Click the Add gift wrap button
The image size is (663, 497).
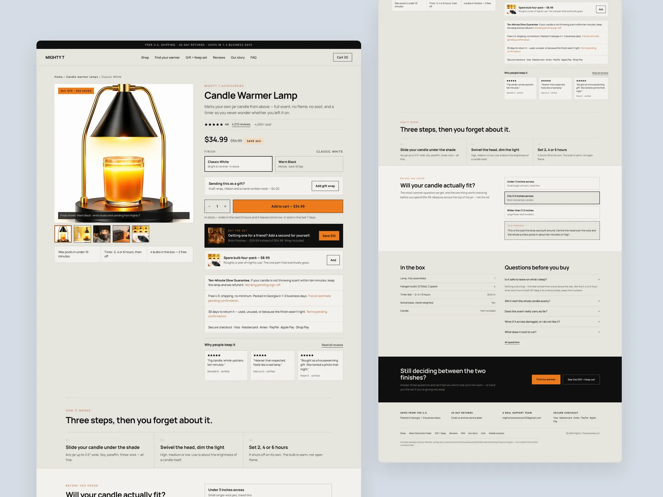[x=325, y=186]
